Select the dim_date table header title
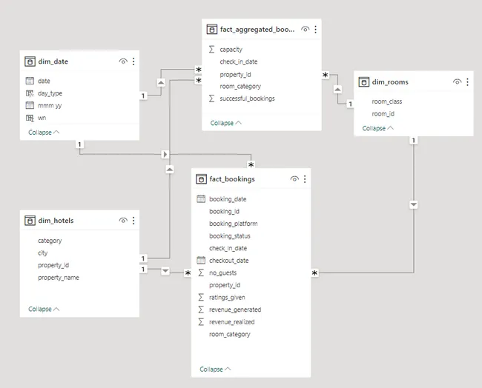This screenshot has width=482, height=388. (53, 61)
